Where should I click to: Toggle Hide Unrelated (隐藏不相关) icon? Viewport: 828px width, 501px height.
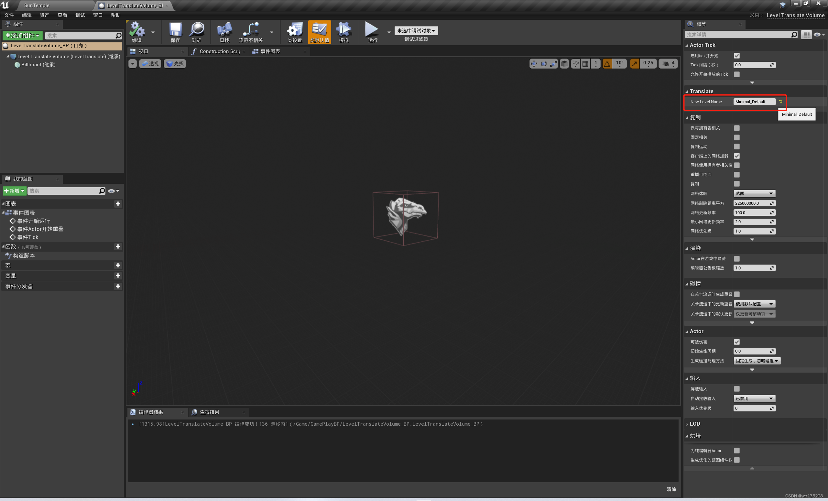250,30
